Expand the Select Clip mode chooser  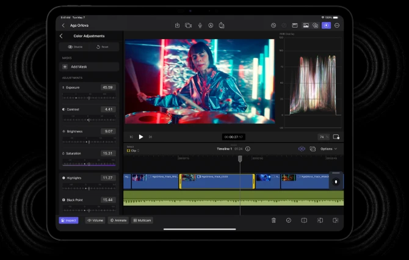(x=133, y=150)
